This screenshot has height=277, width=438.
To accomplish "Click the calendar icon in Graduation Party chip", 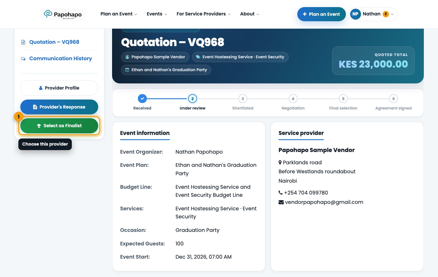I will click(x=127, y=70).
